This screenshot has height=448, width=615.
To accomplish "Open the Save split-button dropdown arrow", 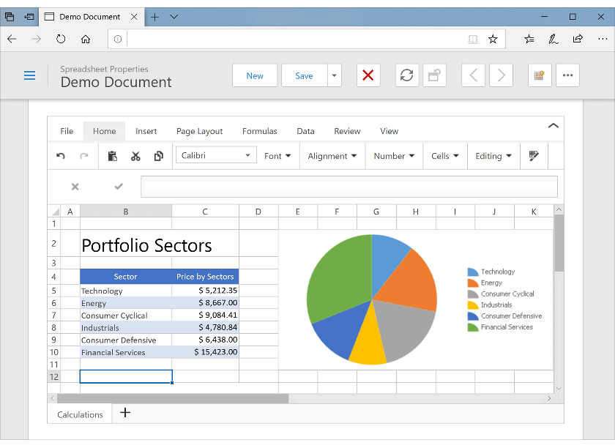I will (334, 75).
